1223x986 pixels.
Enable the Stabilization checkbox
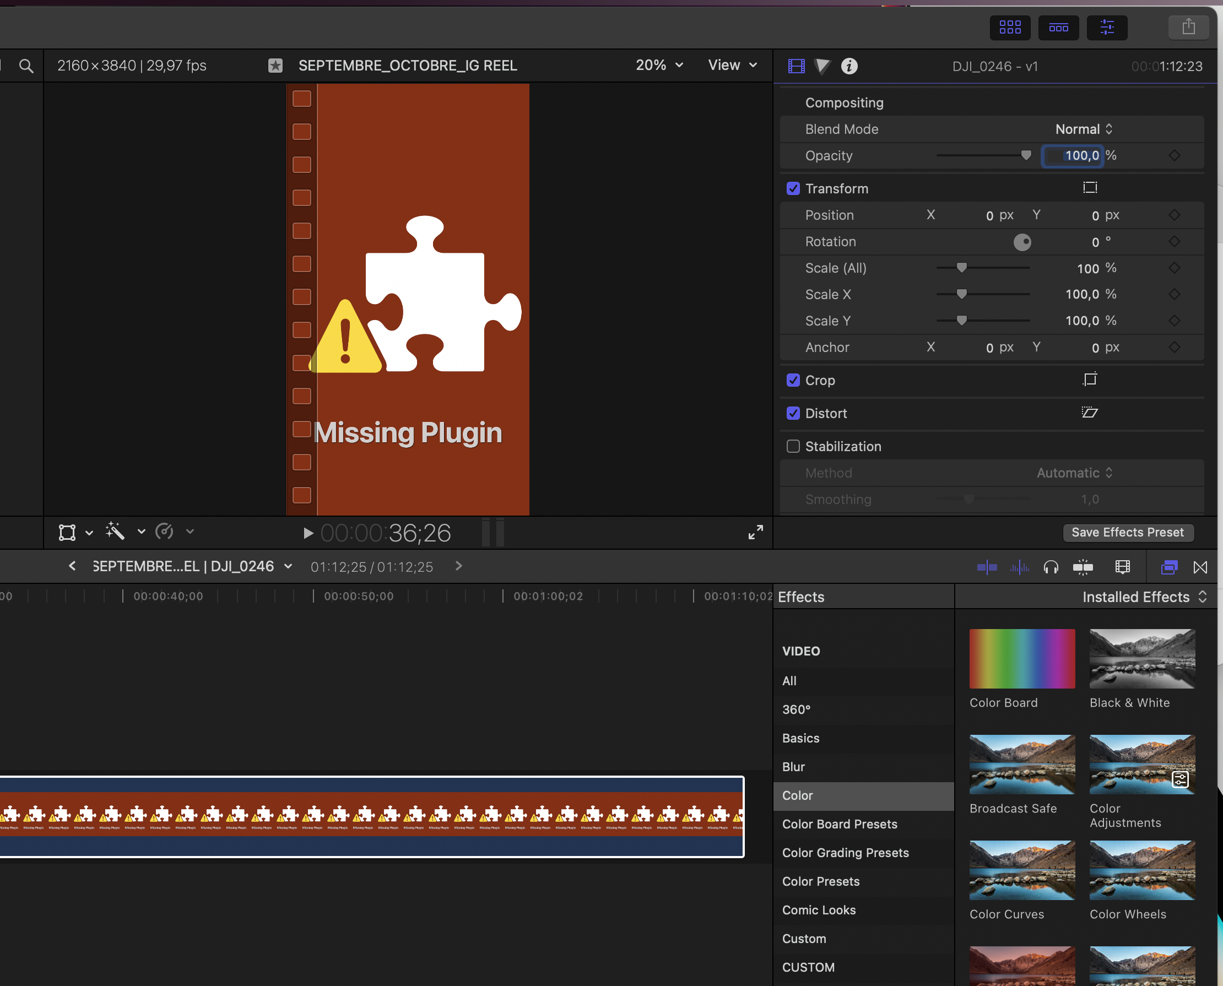tap(792, 446)
